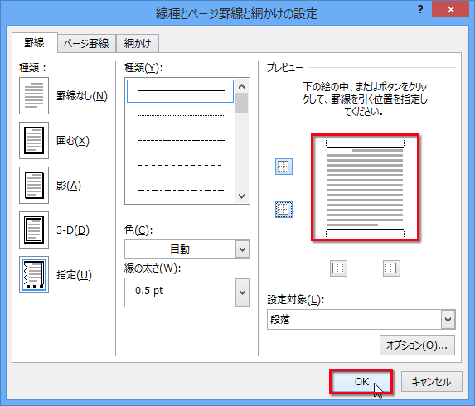
Task: Toggle the bottom border button in preview
Action: click(x=284, y=210)
